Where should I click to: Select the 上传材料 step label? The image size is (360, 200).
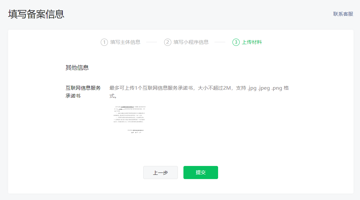(x=252, y=42)
